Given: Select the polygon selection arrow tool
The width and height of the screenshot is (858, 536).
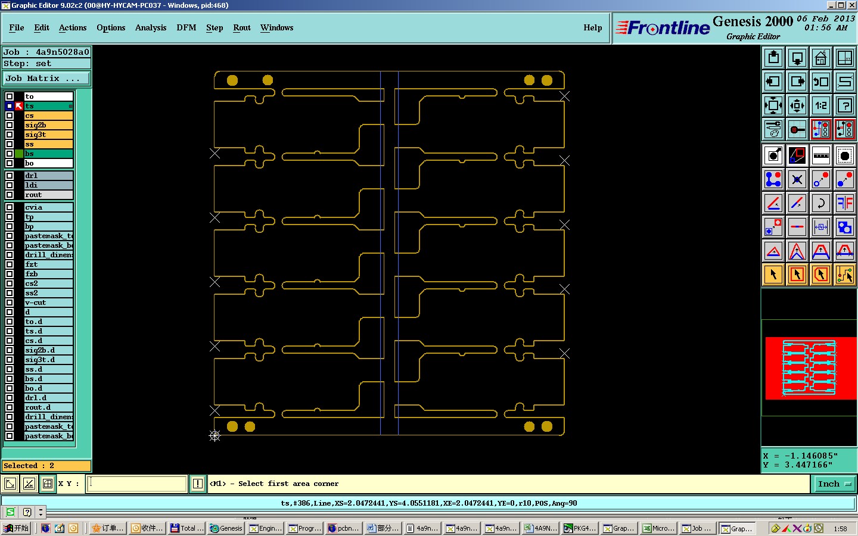Looking at the screenshot, I should pos(821,275).
